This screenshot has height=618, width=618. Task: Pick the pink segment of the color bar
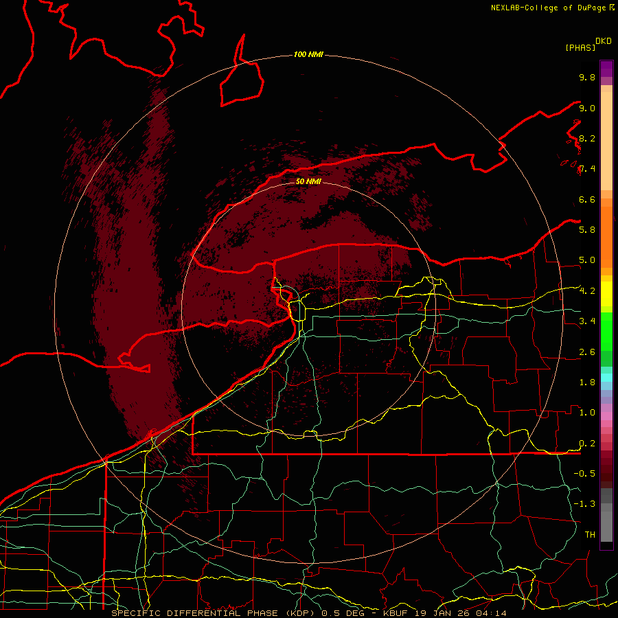[606, 416]
